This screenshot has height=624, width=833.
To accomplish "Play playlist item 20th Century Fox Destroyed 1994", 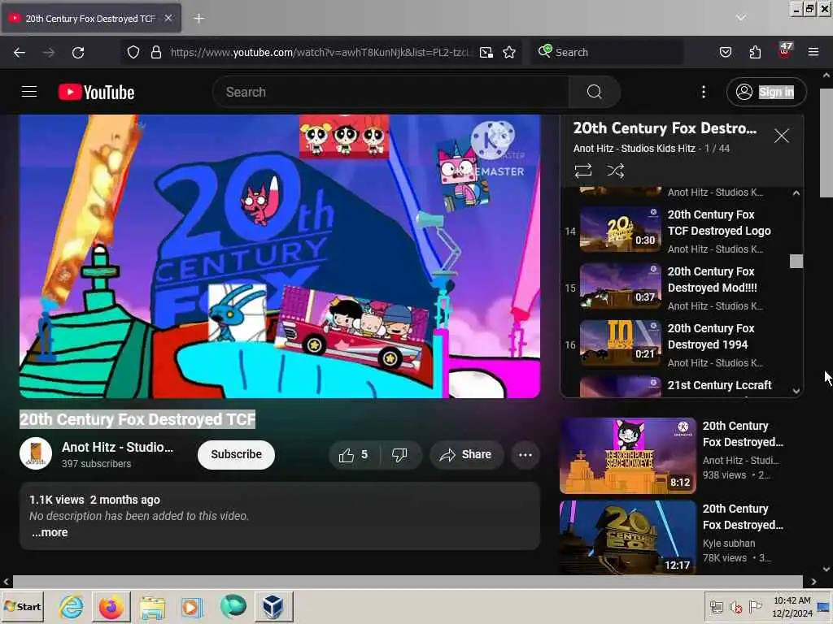I will (x=674, y=344).
